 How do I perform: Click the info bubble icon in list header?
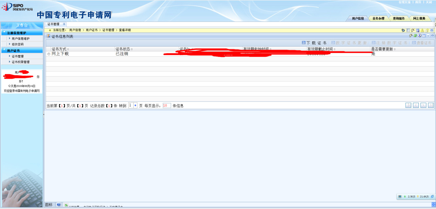point(420,36)
